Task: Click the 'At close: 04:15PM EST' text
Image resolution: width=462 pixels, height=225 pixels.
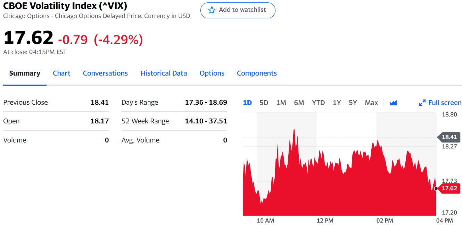Action: (x=35, y=52)
